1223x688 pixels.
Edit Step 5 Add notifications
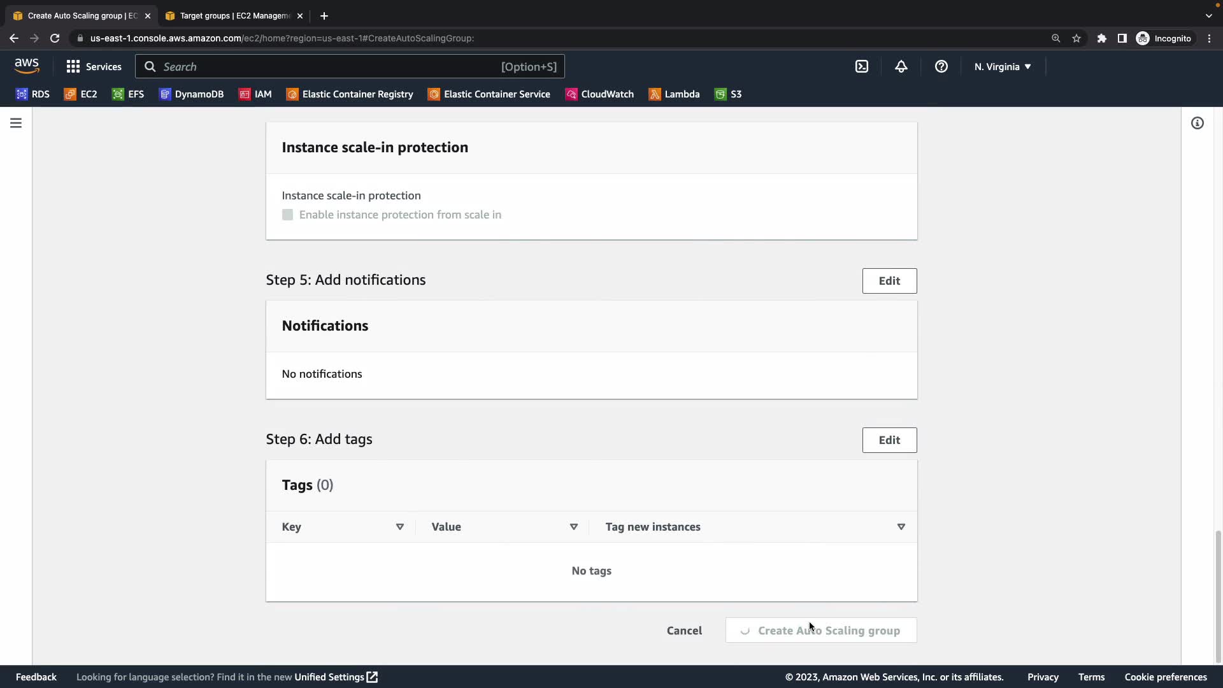tap(889, 281)
